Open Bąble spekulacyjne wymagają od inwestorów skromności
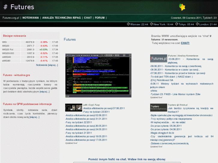Viewport: 218px width, 163px height. (181, 115)
